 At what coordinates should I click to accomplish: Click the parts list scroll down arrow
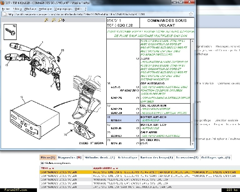192,144
